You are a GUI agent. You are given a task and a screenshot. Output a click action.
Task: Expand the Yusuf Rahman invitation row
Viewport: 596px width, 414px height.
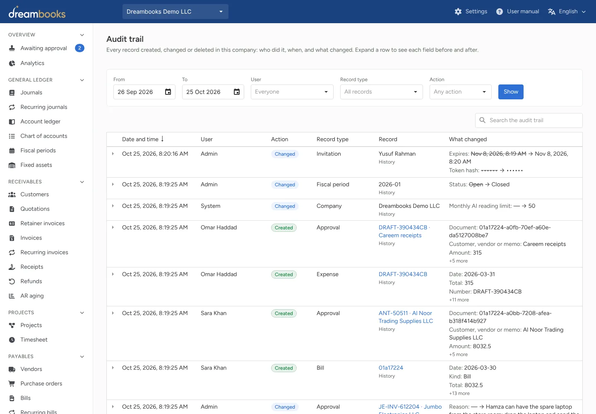pyautogui.click(x=113, y=154)
